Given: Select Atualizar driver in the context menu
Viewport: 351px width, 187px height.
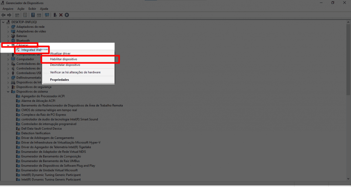Looking at the screenshot, I should (x=60, y=54).
